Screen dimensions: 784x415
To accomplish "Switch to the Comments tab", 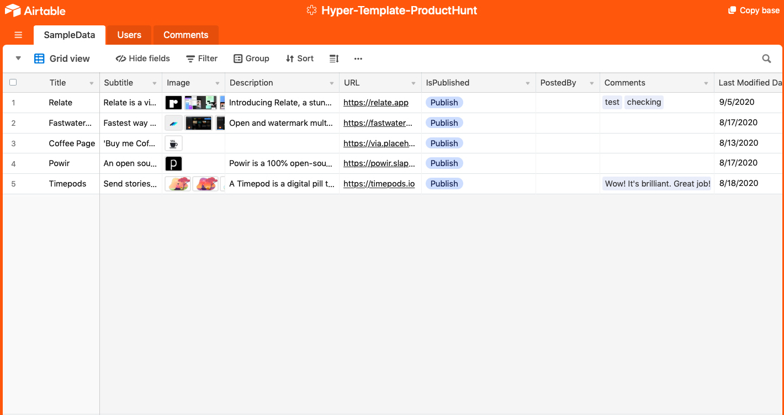I will coord(186,35).
